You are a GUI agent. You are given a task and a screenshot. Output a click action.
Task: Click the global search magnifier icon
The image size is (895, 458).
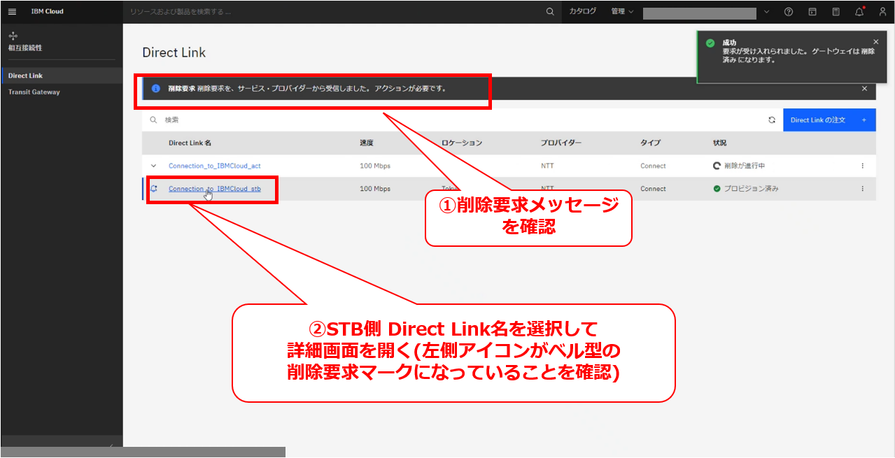tap(549, 12)
